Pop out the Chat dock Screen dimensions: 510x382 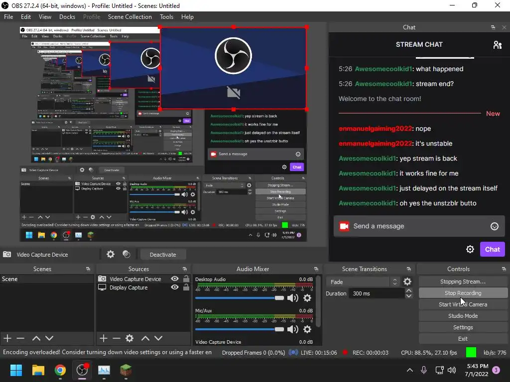click(493, 27)
